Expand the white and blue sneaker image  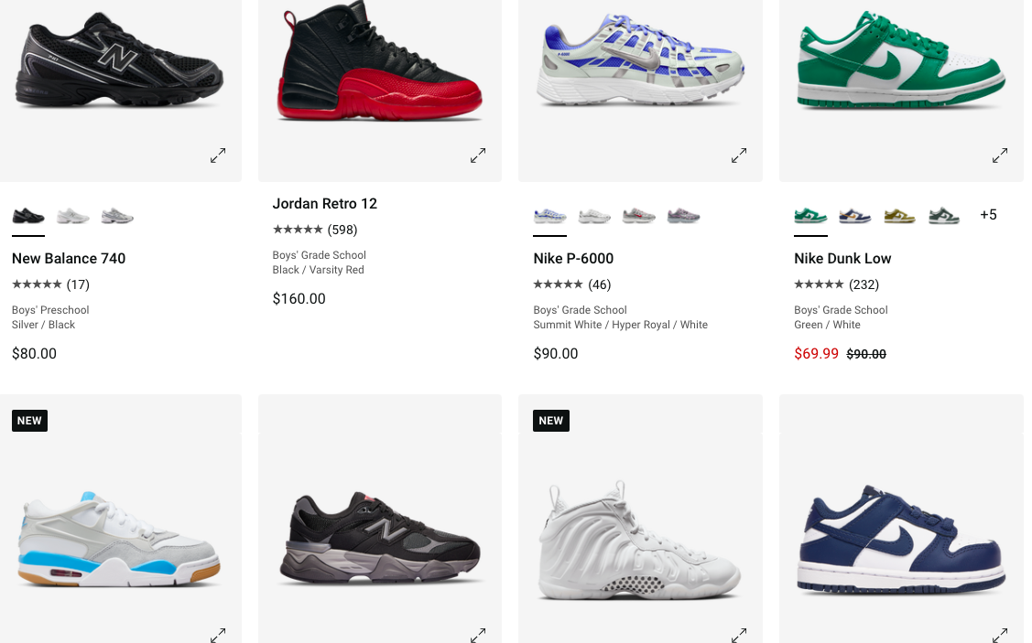click(x=218, y=634)
